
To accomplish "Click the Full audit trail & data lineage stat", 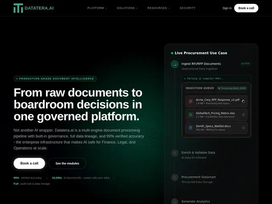I will [x=31, y=184].
